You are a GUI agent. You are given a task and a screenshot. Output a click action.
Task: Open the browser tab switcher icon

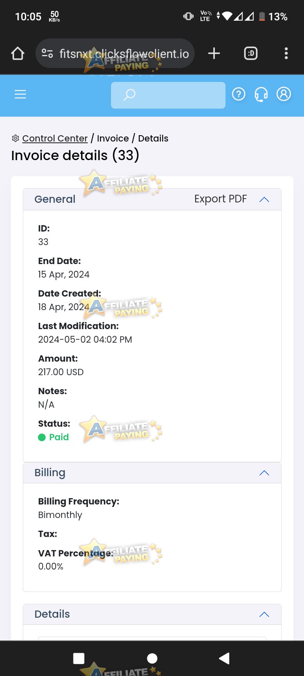point(251,53)
